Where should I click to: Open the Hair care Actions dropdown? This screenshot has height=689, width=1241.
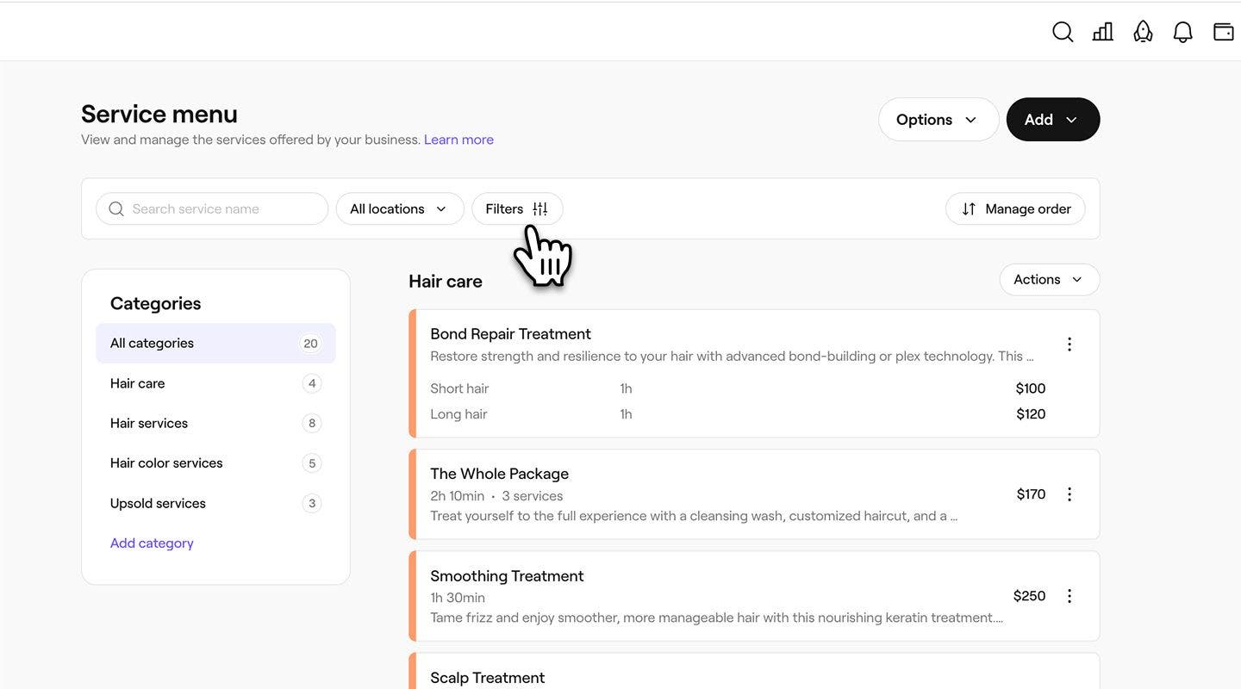(1049, 280)
